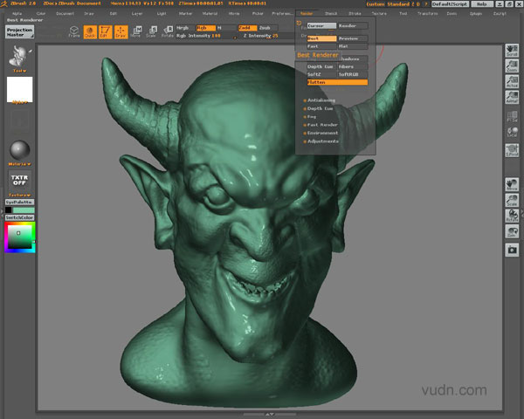Screen dimensions: 524x419
Task: Click the ZBrush logo icon
Action: click(x=4, y=3)
